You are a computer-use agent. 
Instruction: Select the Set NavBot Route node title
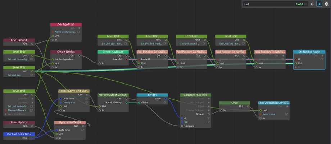coord(309,52)
